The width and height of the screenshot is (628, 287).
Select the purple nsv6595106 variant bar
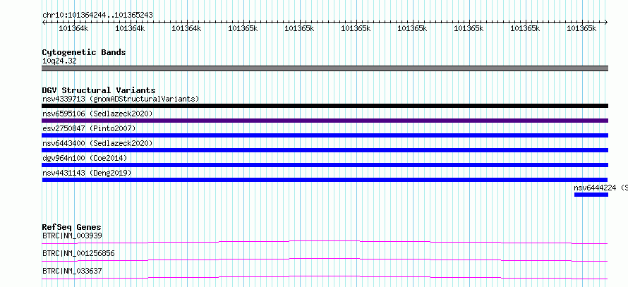tap(325, 121)
